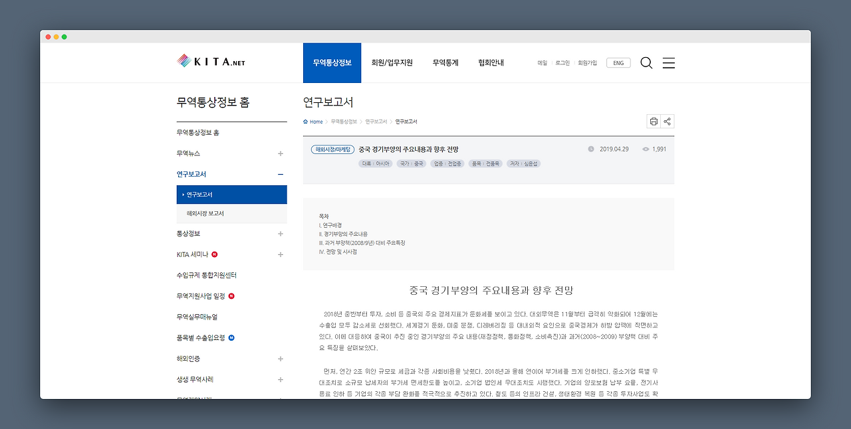Click the 생생 무역사례 sidebar label
This screenshot has width=851, height=429.
pyautogui.click(x=194, y=380)
